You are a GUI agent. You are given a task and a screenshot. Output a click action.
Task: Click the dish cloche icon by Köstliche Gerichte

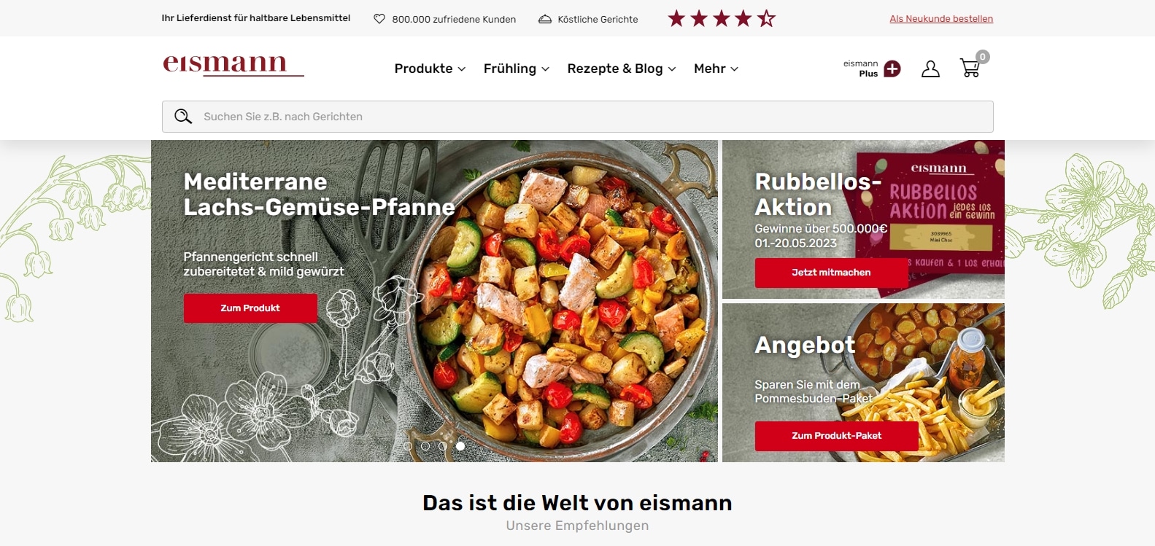pyautogui.click(x=545, y=19)
